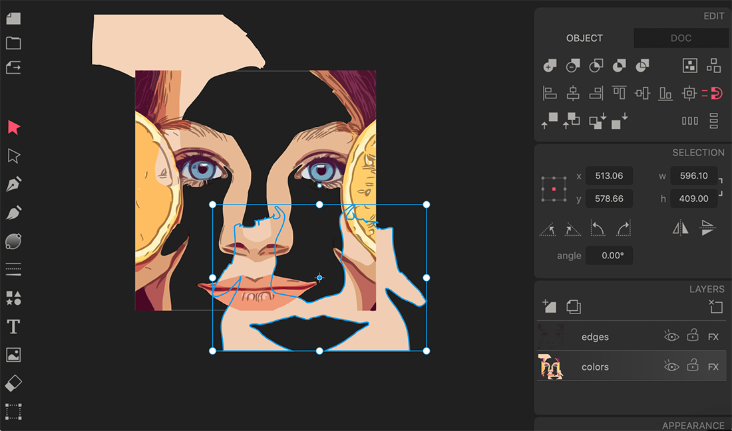The height and width of the screenshot is (431, 732).
Task: Choose the Direct Selection arrow tool
Action: (x=14, y=156)
